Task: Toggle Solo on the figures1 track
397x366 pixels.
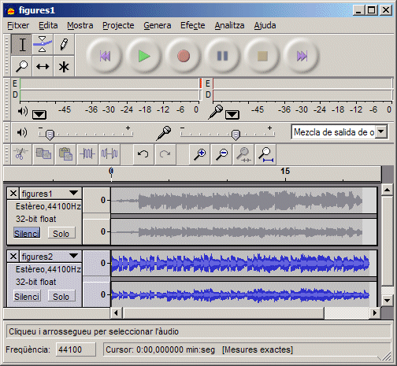Action: 61,233
